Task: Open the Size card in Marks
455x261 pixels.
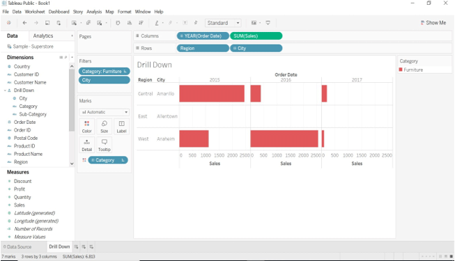Action: tap(105, 127)
